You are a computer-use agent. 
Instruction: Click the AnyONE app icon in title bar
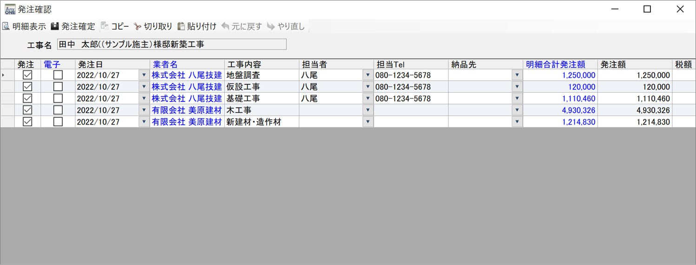(10, 9)
